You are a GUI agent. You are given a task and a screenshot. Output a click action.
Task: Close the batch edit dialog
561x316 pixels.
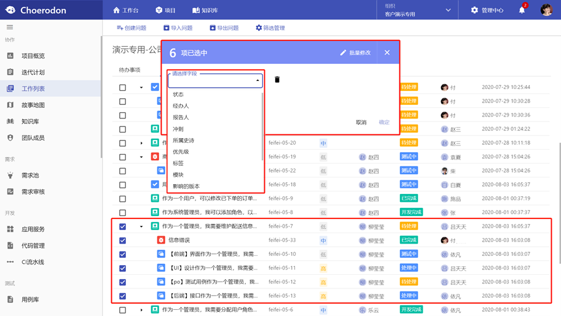coord(387,53)
